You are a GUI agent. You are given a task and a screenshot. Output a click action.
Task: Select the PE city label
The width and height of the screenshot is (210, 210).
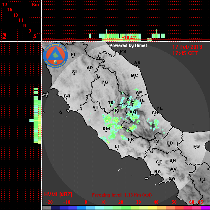[160, 108]
